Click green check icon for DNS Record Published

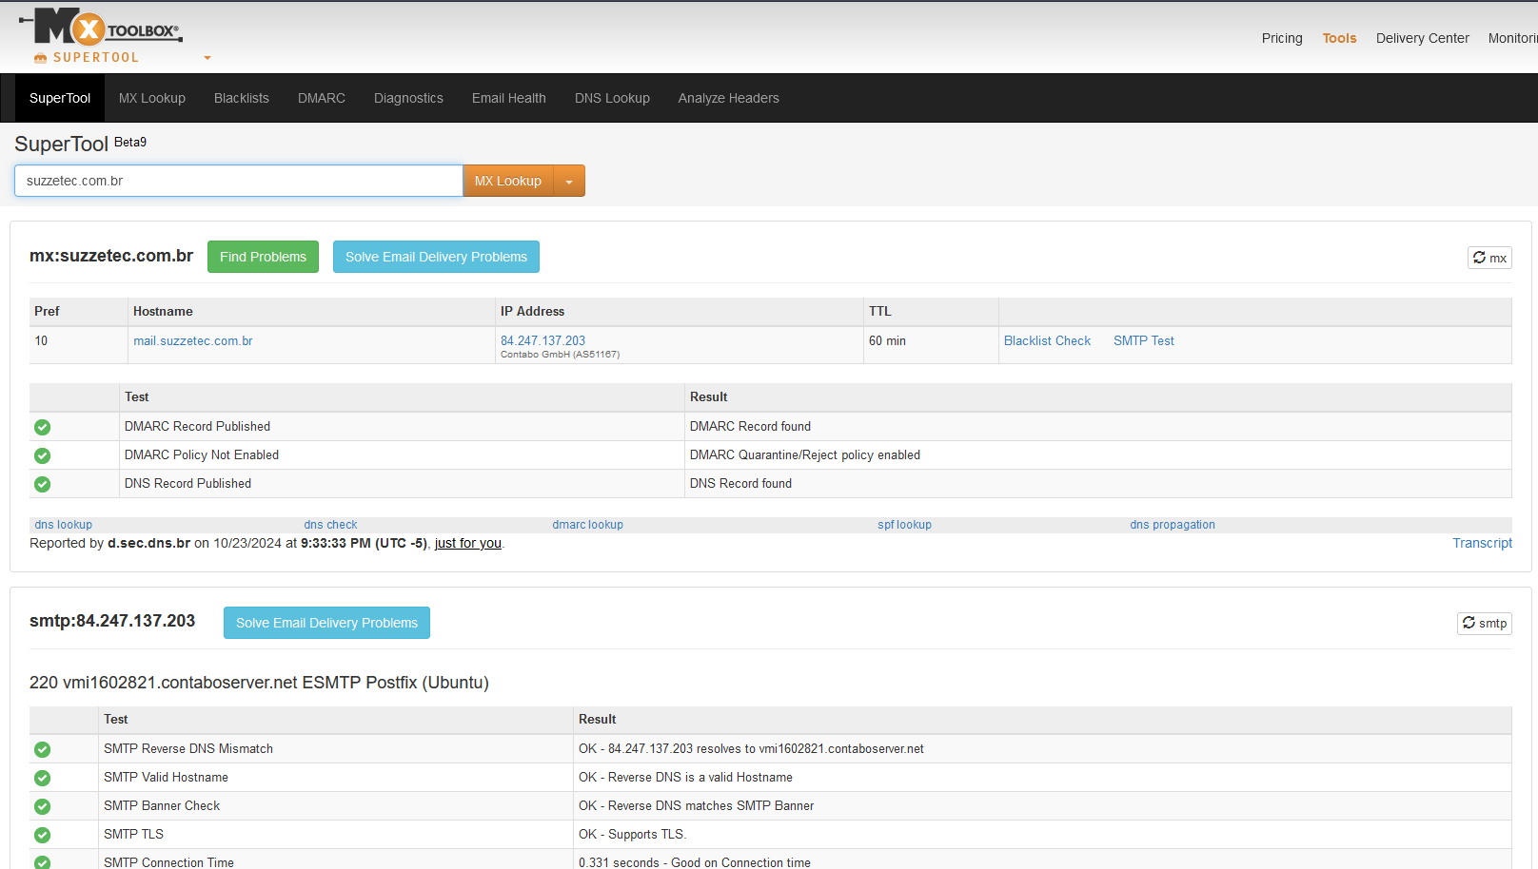click(x=42, y=484)
